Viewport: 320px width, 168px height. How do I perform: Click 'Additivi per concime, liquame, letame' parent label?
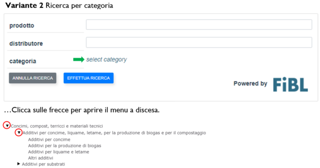tap(114, 132)
